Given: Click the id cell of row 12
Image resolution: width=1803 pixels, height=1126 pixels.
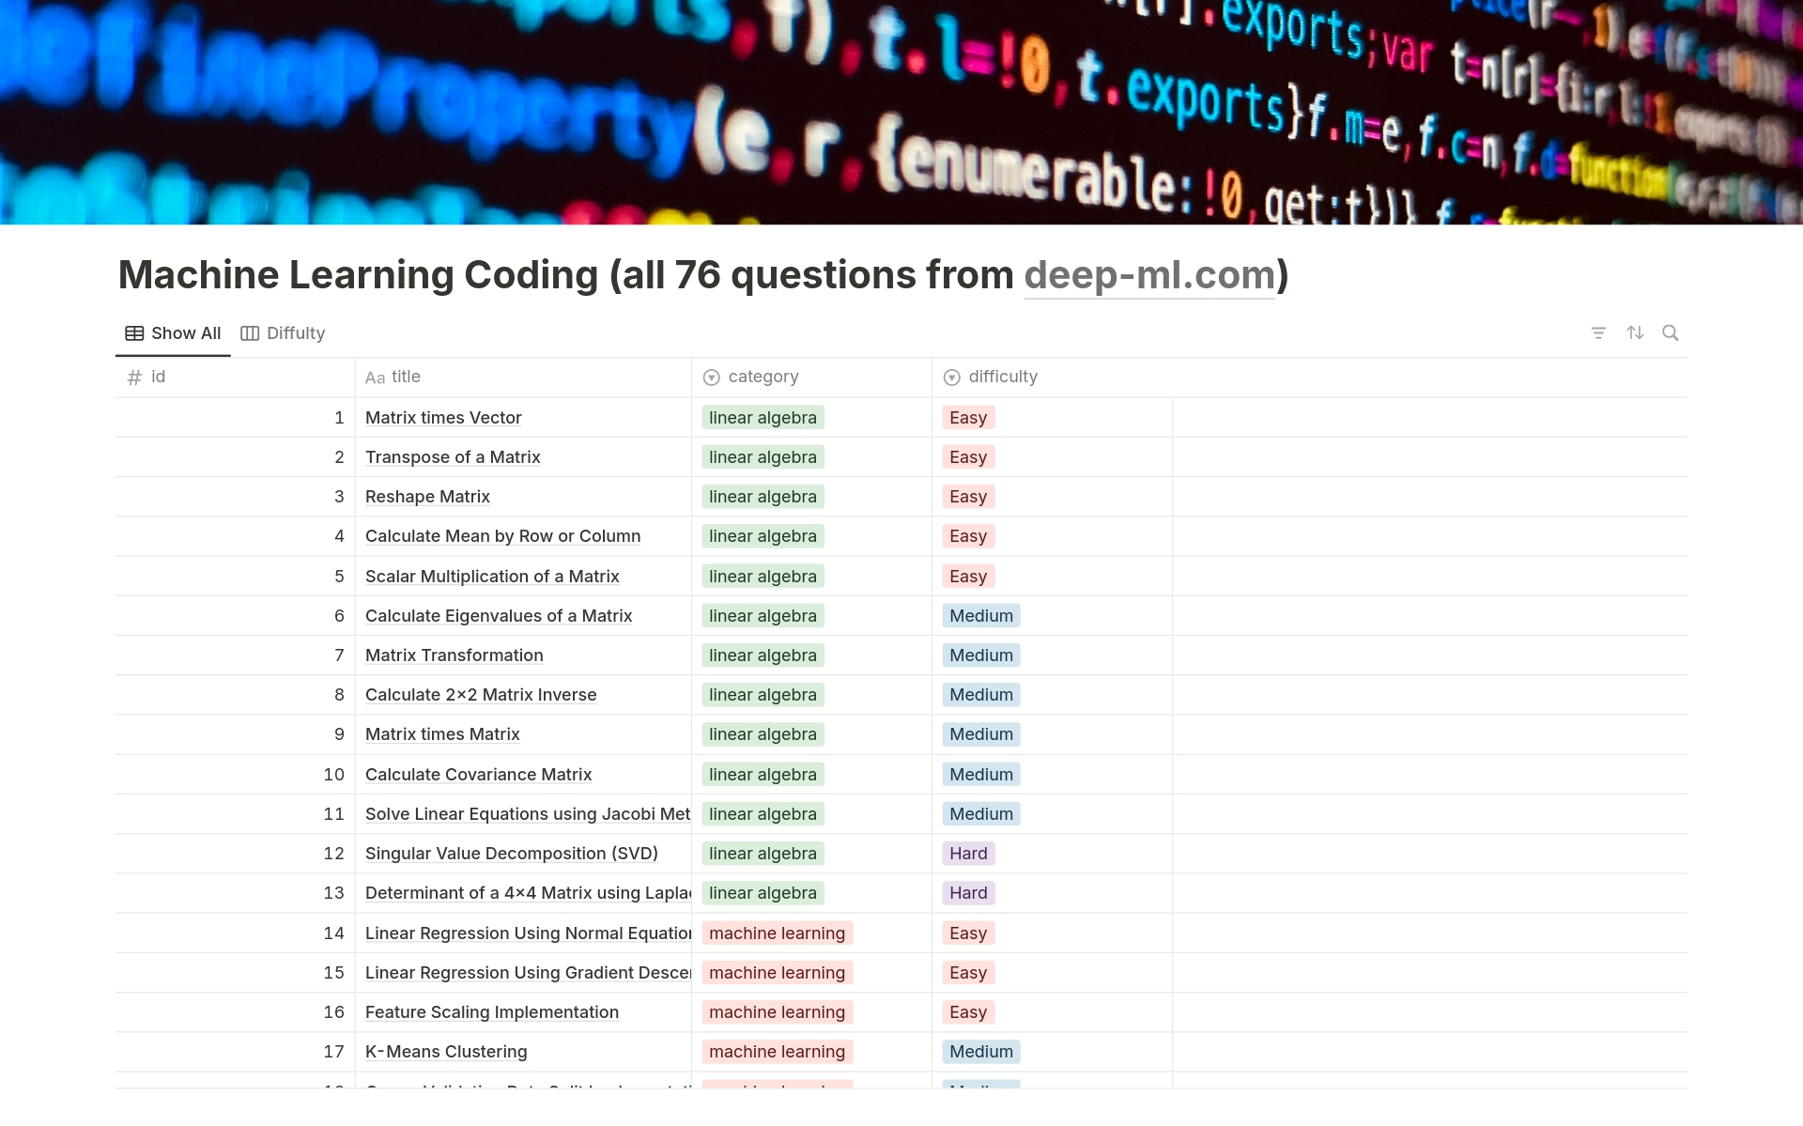Looking at the screenshot, I should coord(235,854).
